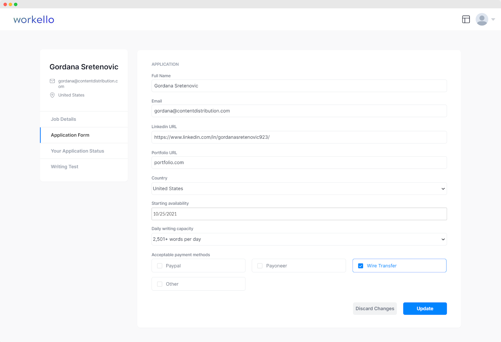The width and height of the screenshot is (501, 342).
Task: Tick the Other payment method checkbox
Action: pos(160,284)
